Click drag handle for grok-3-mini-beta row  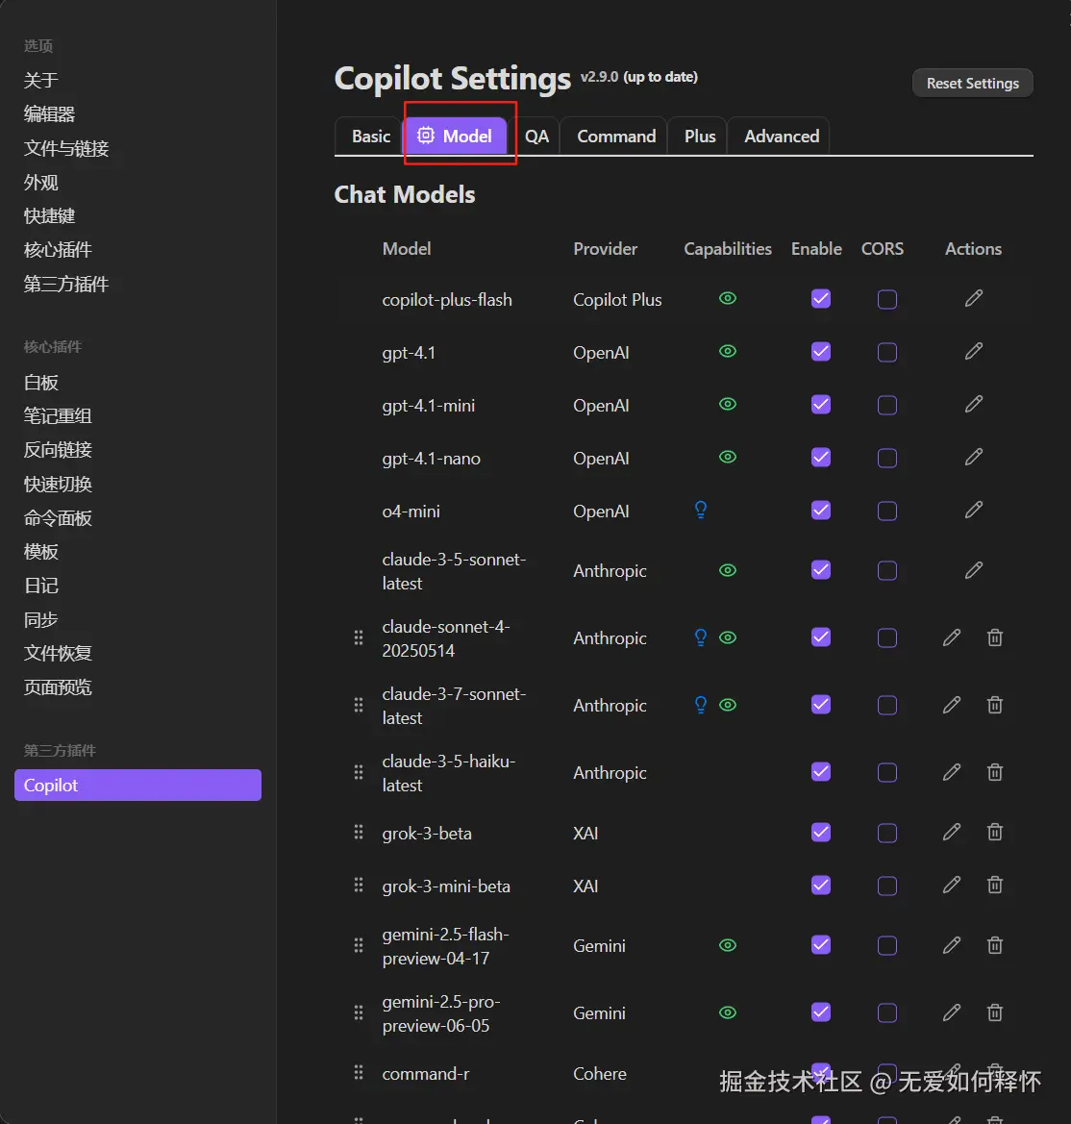[359, 886]
